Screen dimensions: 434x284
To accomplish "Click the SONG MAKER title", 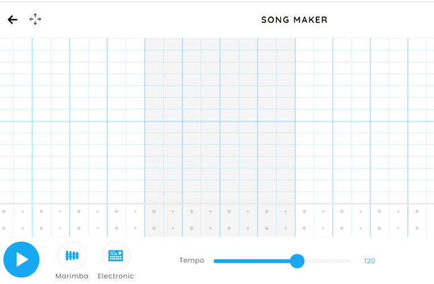I will (294, 20).
